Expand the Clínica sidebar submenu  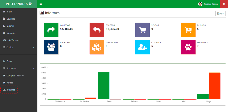pos(18,47)
